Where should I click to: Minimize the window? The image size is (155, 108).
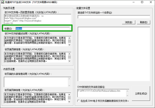[134, 2]
